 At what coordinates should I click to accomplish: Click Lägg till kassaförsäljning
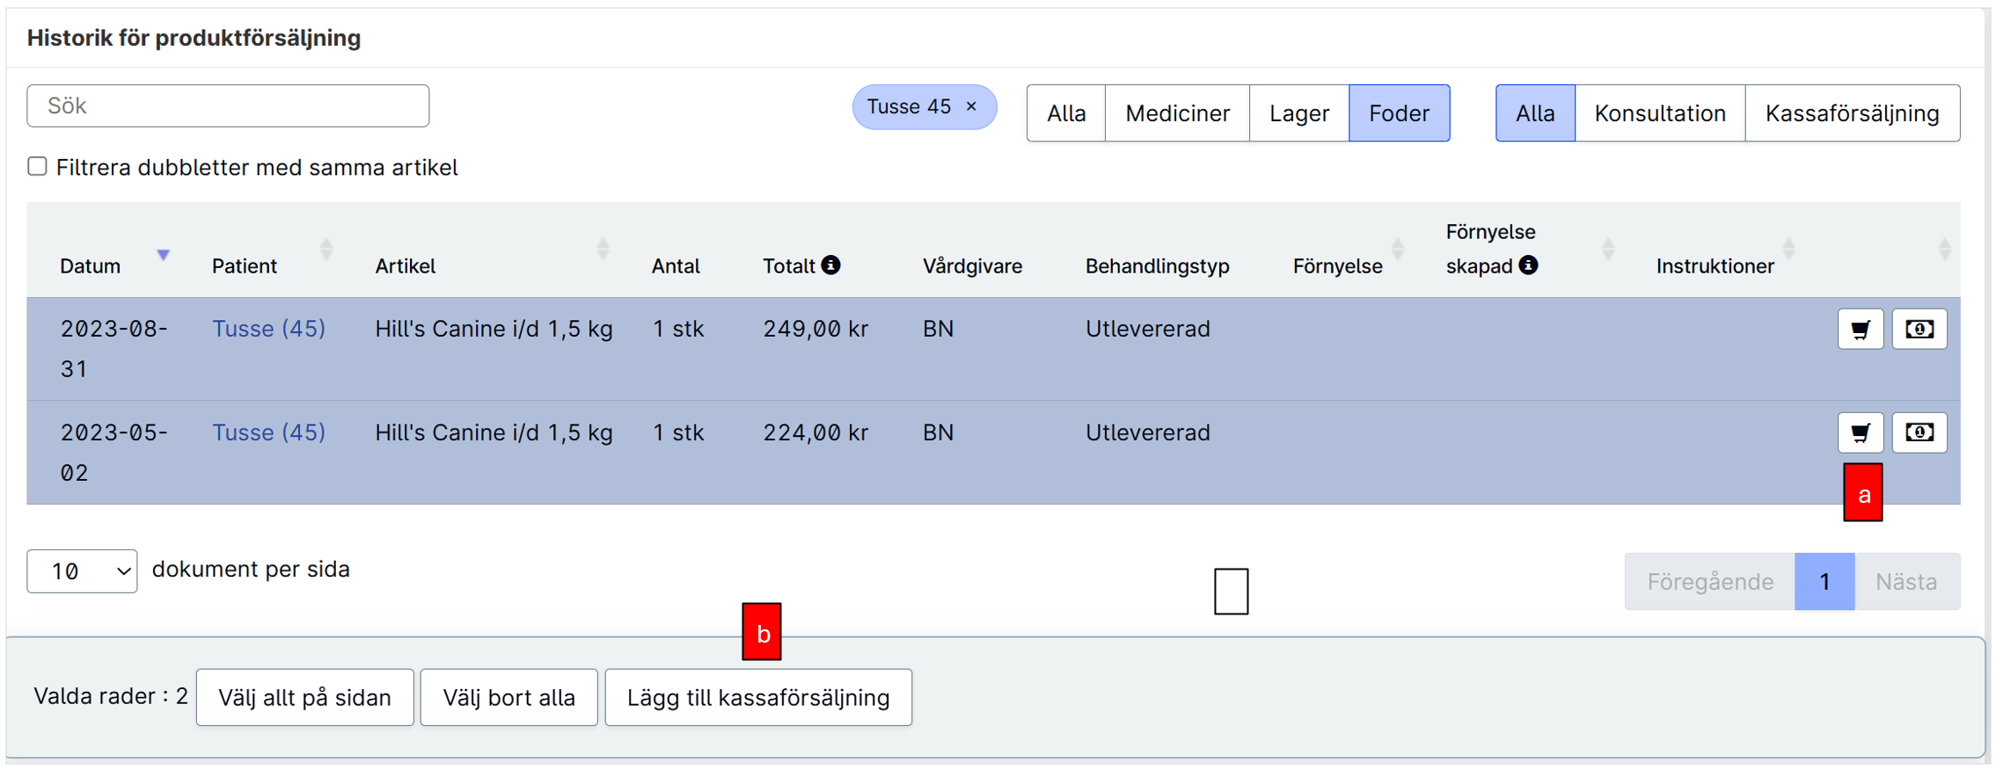click(758, 698)
